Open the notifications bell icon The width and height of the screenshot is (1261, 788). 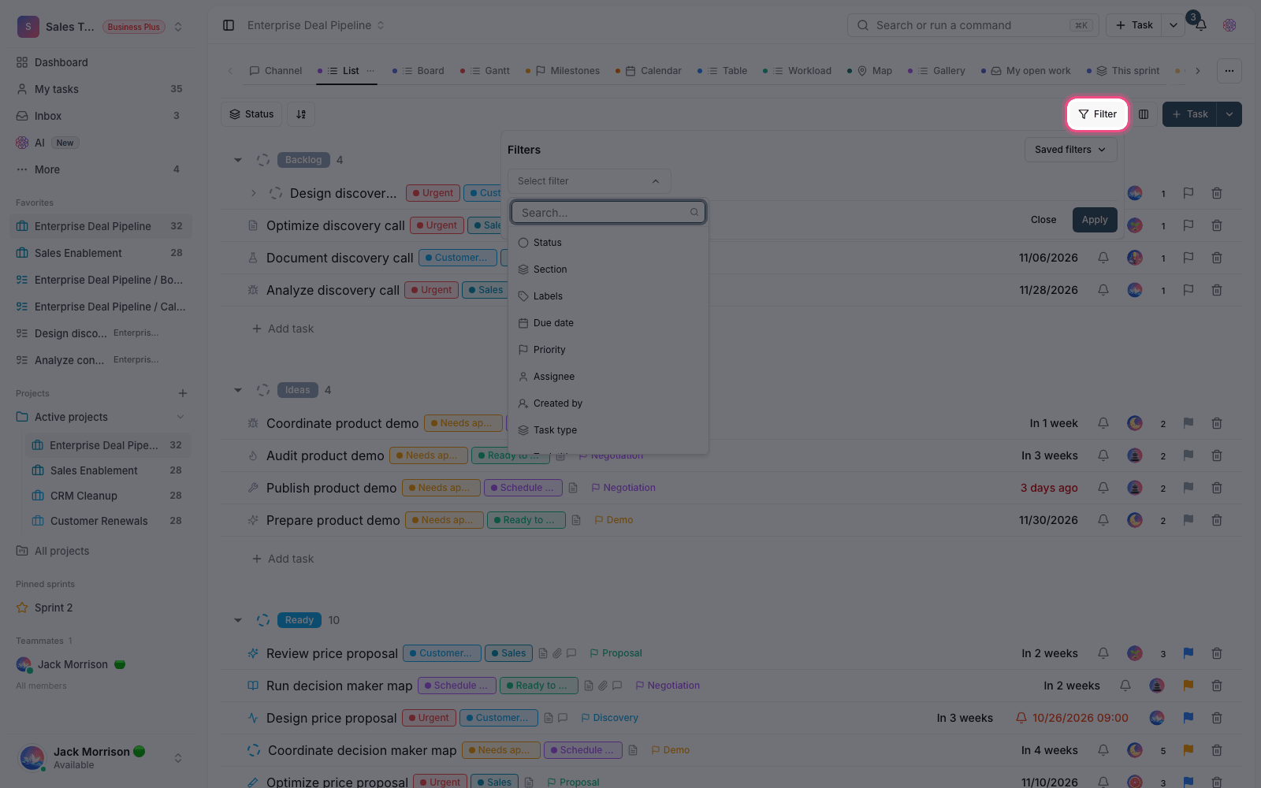(1200, 25)
